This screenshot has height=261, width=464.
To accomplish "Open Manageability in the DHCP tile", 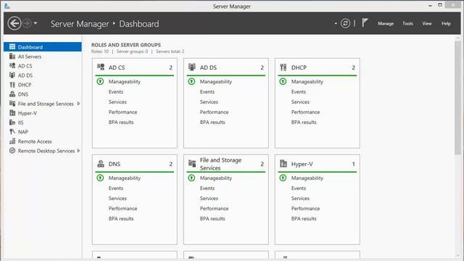I will pyautogui.click(x=307, y=81).
